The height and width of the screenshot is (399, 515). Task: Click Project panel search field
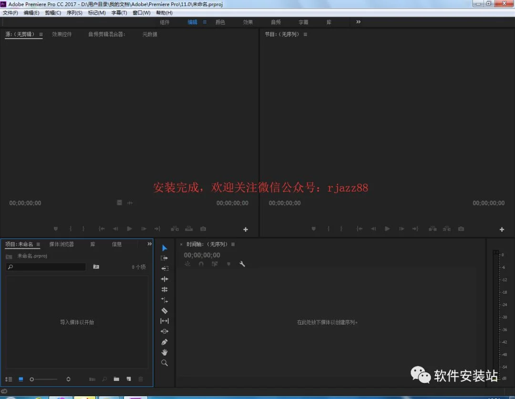[46, 266]
